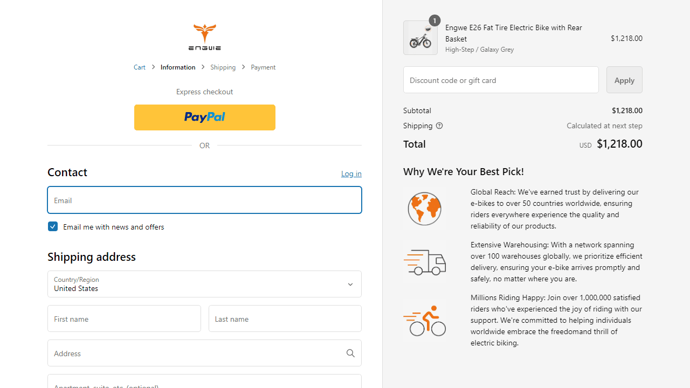
Task: Click High-Step / Galaxy Grey variant text
Action: click(x=479, y=50)
